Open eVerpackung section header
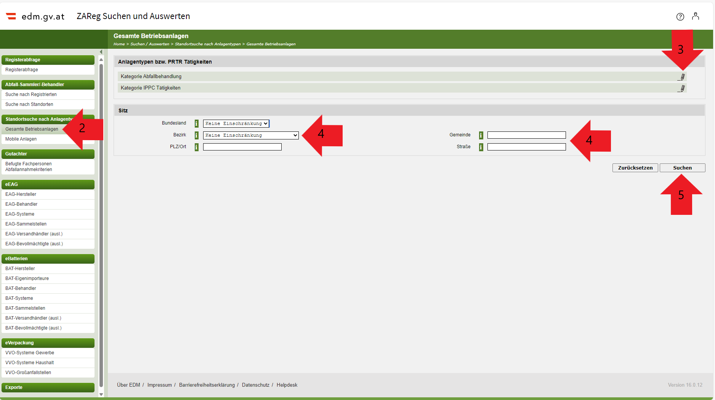Viewport: 715px width, 400px height. click(x=48, y=343)
